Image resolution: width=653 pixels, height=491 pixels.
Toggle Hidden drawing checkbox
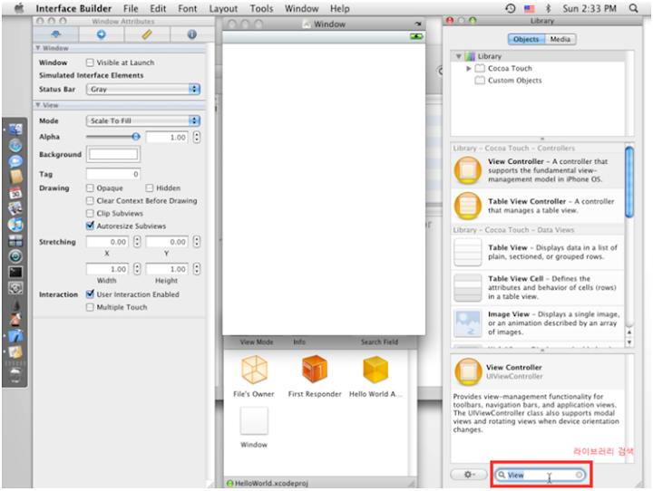pyautogui.click(x=150, y=188)
